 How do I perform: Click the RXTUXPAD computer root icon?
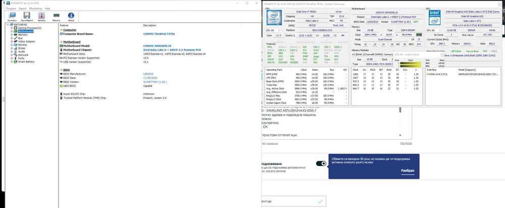tap(12, 24)
